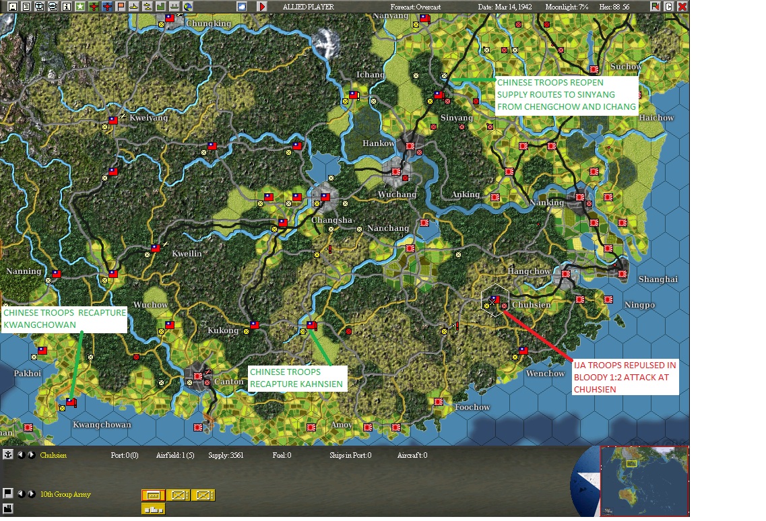Select the Japanese flag at Foochow

point(438,402)
